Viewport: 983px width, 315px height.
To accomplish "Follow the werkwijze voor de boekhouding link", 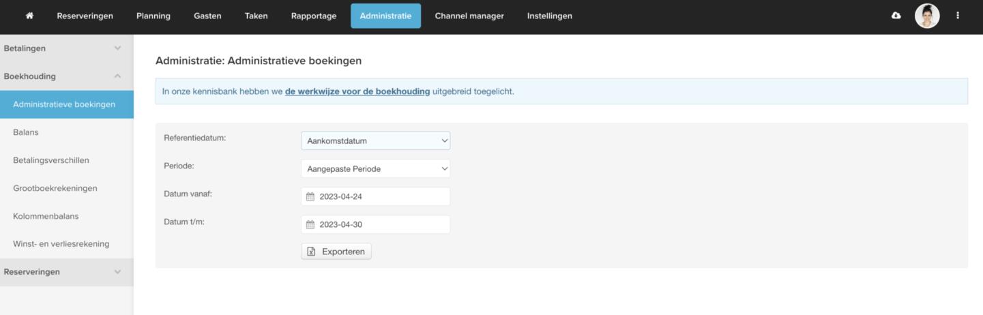I will [x=357, y=91].
